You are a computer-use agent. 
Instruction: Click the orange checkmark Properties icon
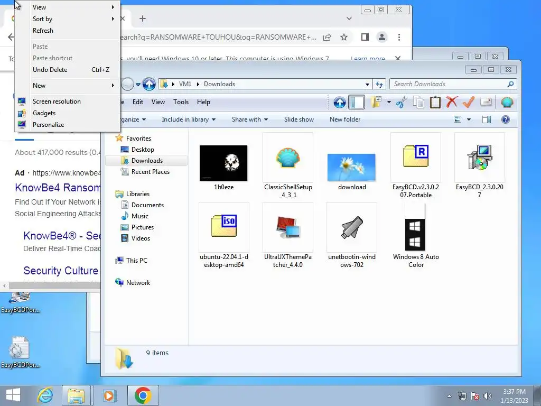pos(469,102)
